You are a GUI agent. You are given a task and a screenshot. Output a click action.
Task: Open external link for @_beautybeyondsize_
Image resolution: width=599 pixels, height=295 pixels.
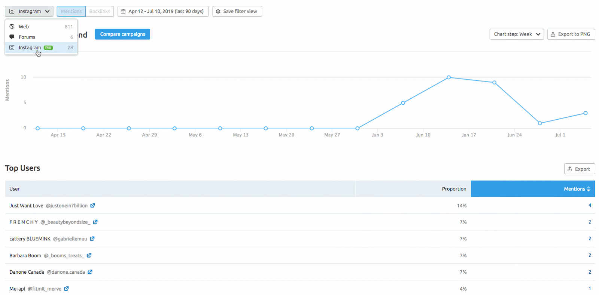pos(95,222)
